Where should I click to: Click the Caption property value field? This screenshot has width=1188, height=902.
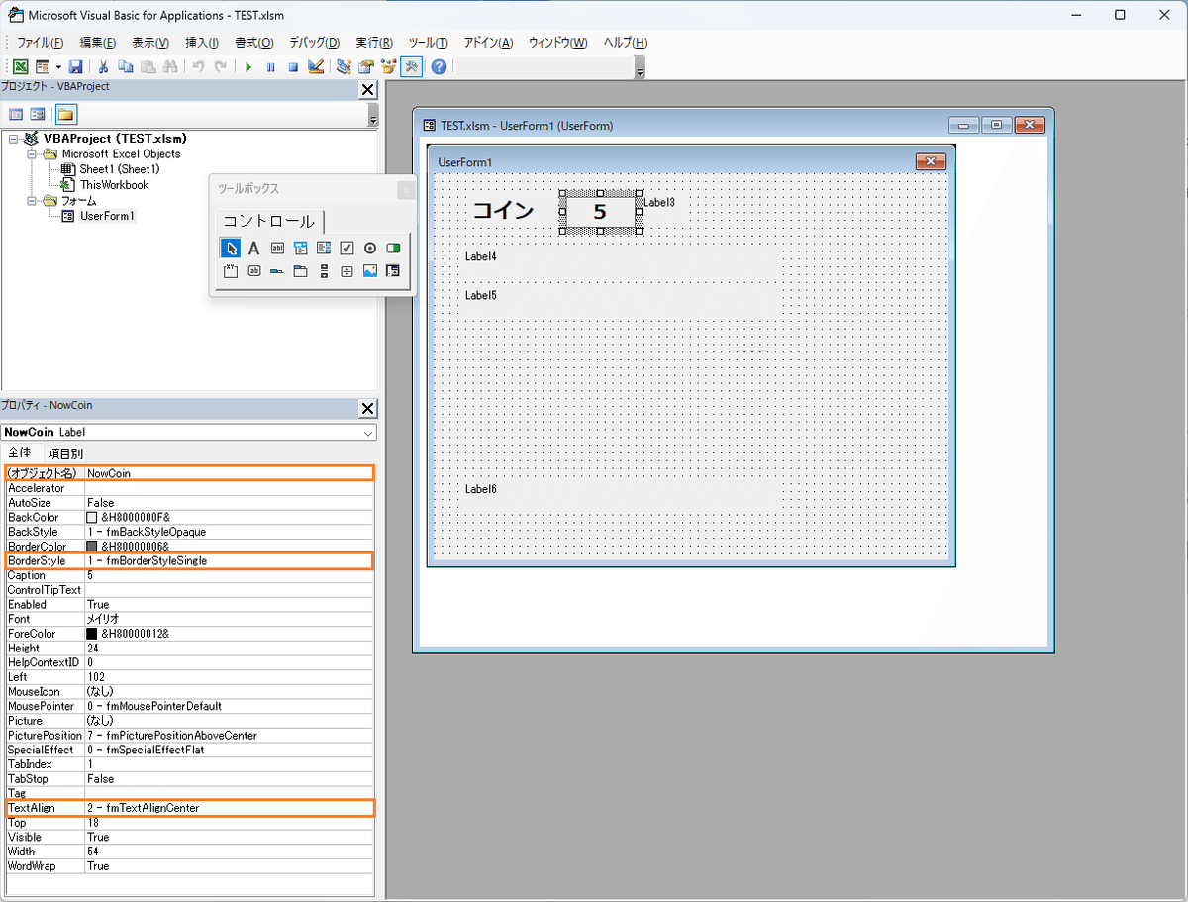[x=230, y=575]
